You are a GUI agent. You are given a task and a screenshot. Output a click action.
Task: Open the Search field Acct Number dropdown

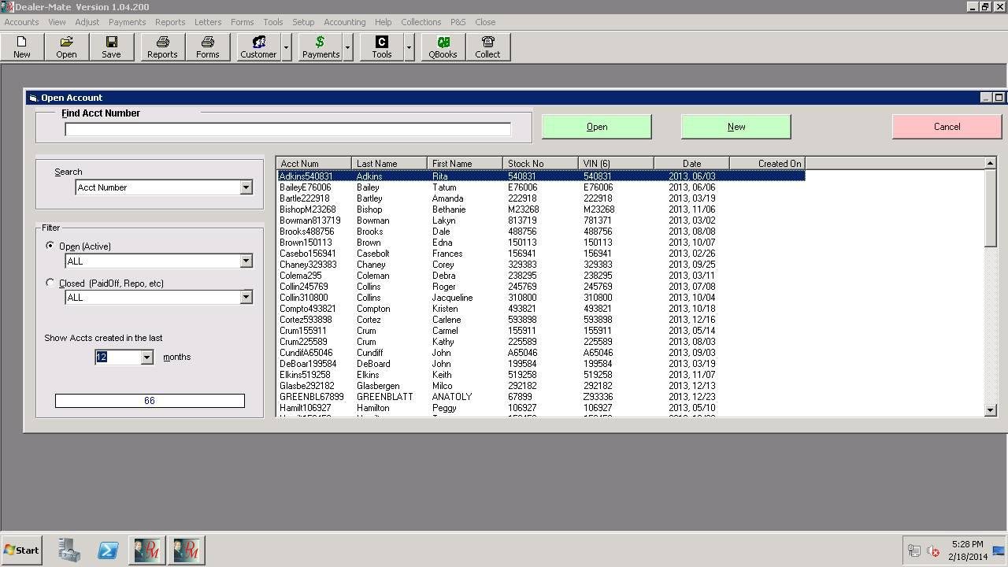(246, 187)
